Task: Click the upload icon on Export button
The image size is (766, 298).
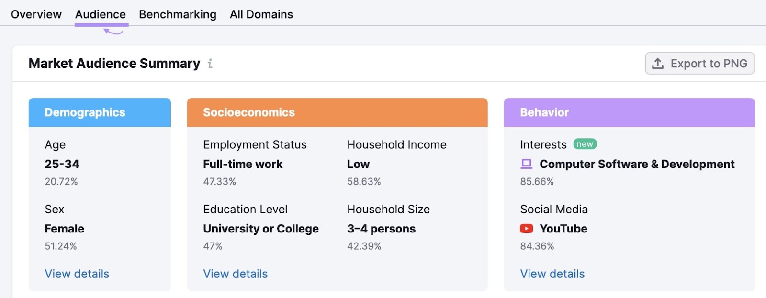Action: (658, 64)
